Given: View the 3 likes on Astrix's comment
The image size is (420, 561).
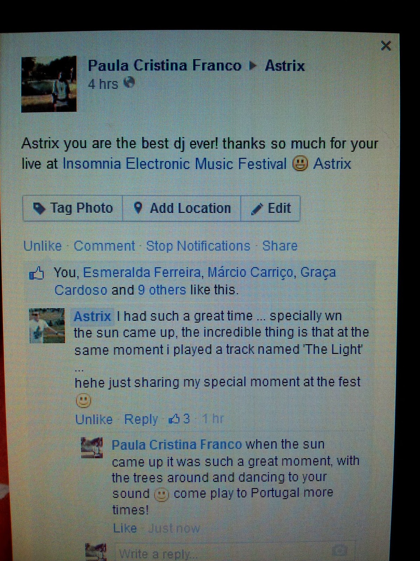Looking at the screenshot, I should (180, 419).
